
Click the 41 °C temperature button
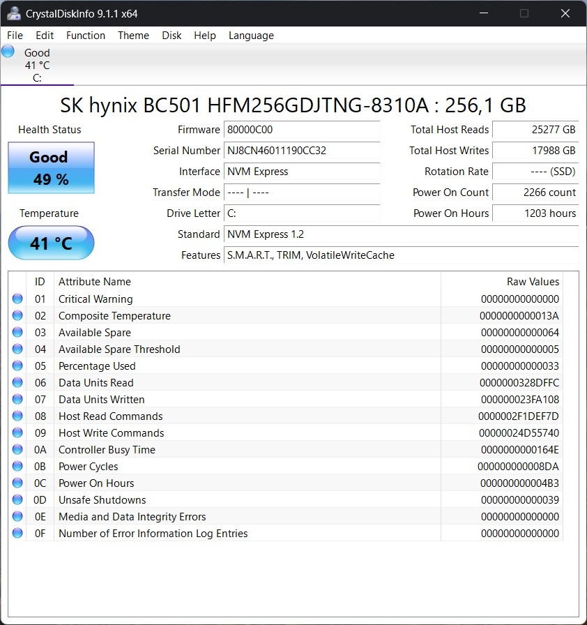coord(51,243)
